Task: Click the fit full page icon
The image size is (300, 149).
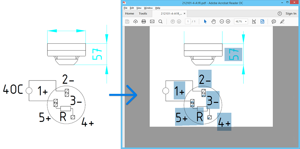Action: pos(262,21)
